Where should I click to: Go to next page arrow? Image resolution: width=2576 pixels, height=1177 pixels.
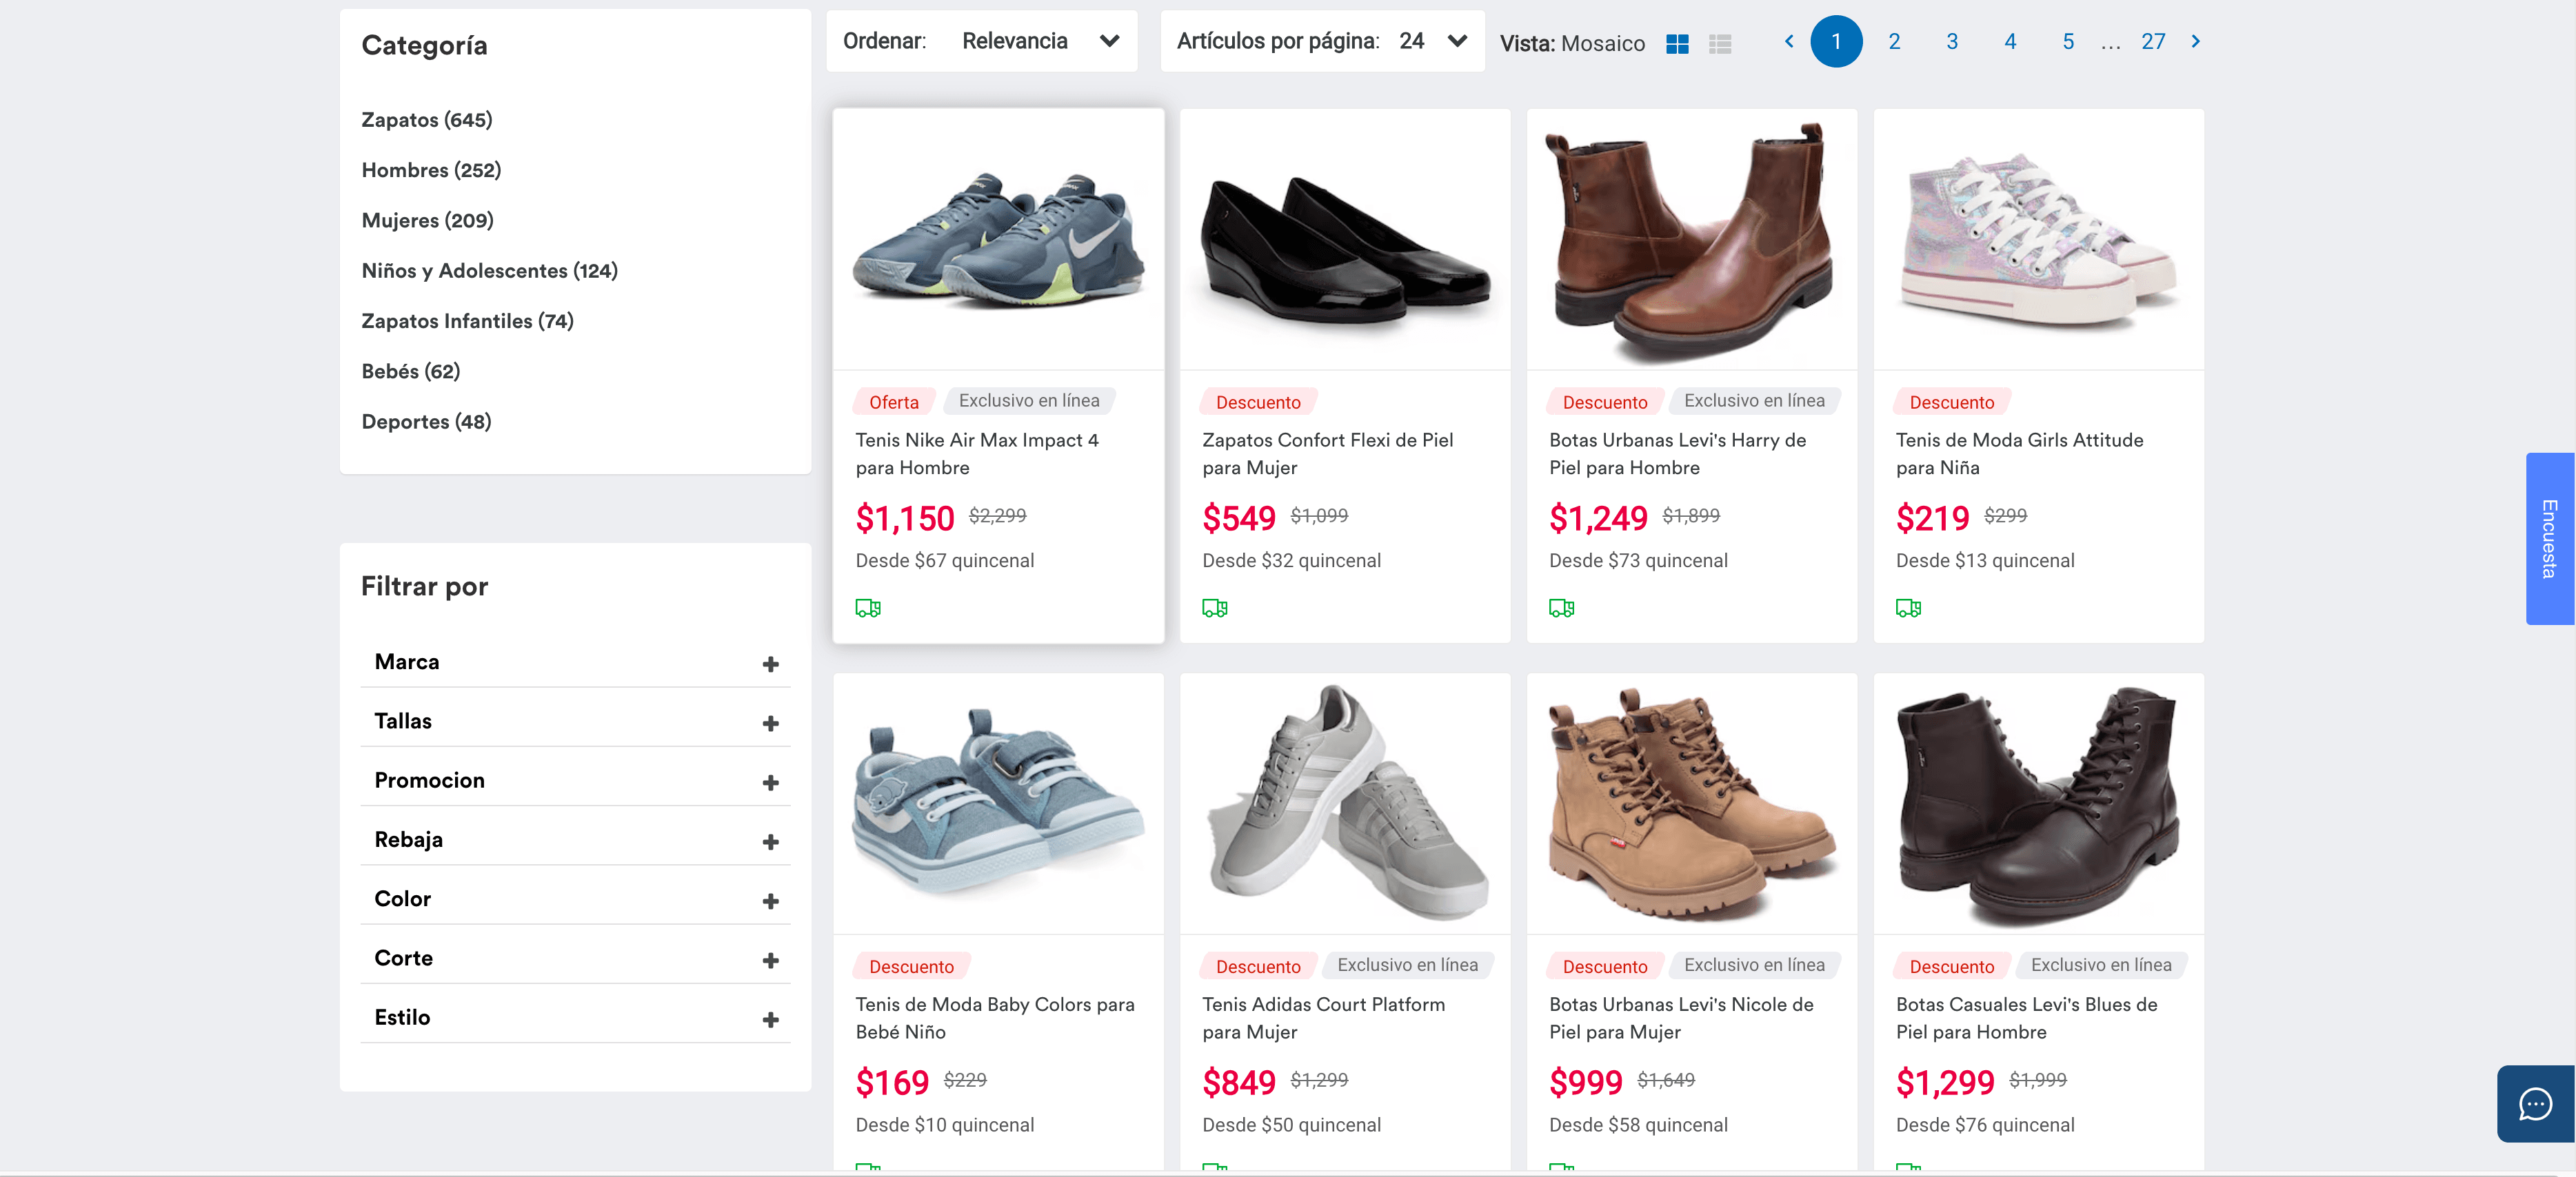click(x=2196, y=41)
